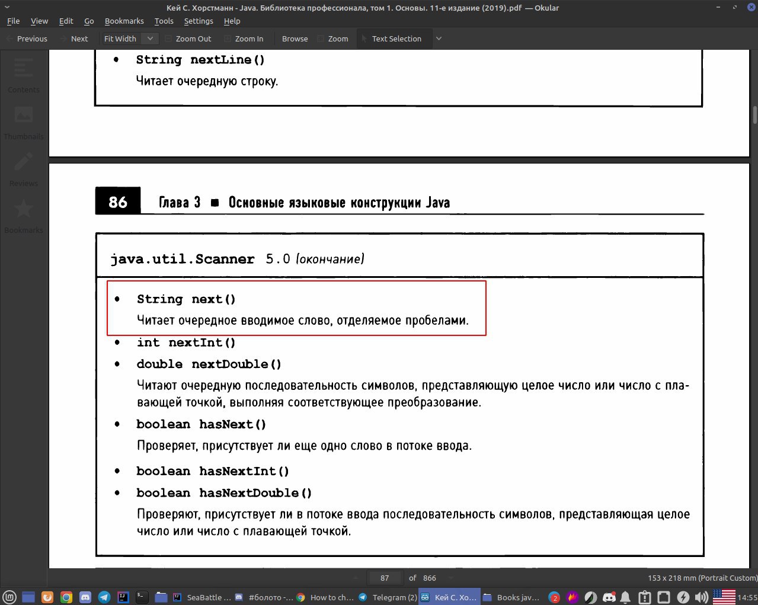Launch Discord from the taskbar launcher
The width and height of the screenshot is (758, 605).
[85, 597]
